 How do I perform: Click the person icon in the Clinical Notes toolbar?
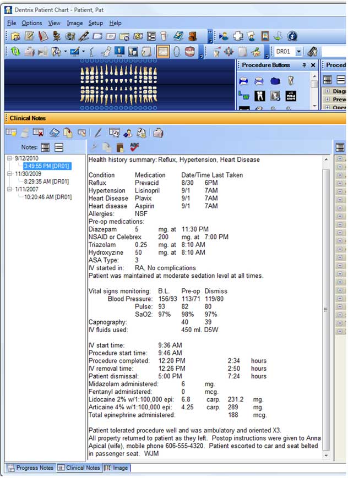pos(128,133)
